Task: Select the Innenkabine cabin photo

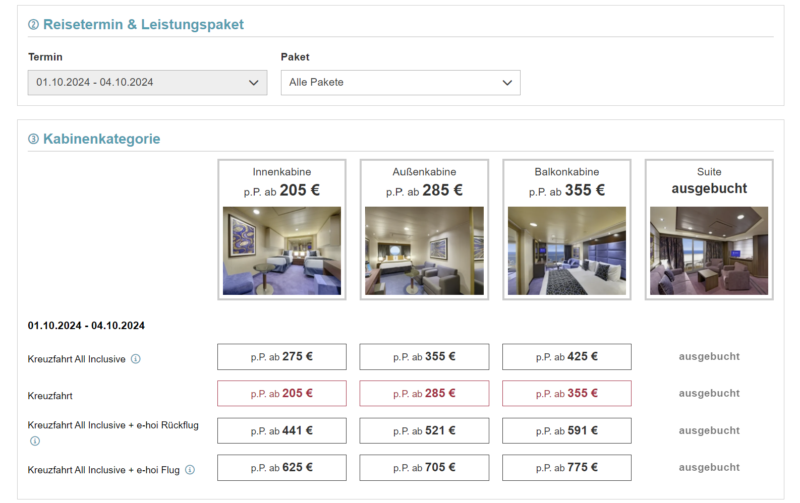Action: tap(282, 250)
